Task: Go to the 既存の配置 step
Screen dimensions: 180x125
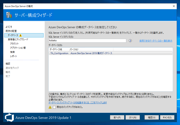Action: [11, 31]
